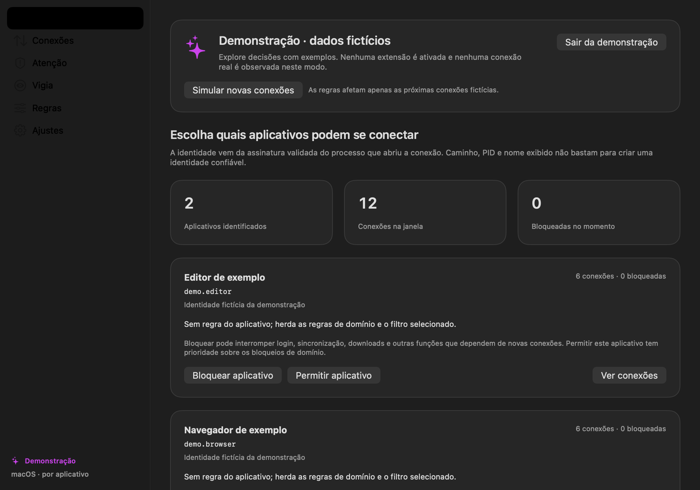Screen dimensions: 700x490
Task: Click Identidade fictícia text under demo.browser
Action: 245,457
